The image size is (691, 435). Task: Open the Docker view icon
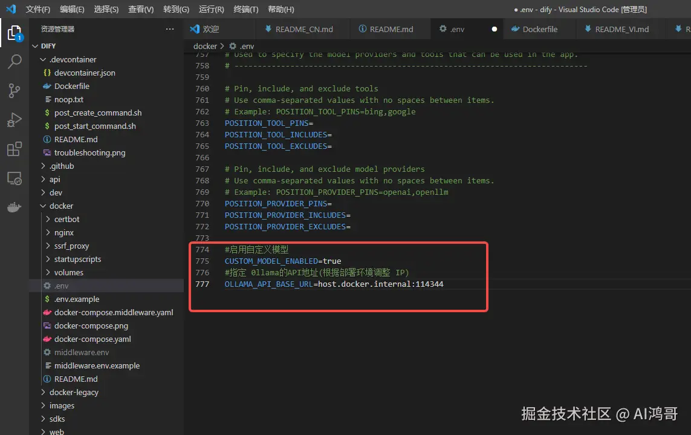14,208
